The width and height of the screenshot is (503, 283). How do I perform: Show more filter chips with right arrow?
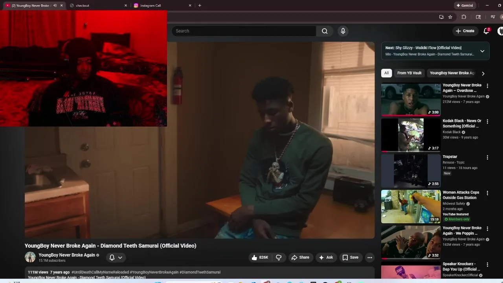pyautogui.click(x=483, y=74)
